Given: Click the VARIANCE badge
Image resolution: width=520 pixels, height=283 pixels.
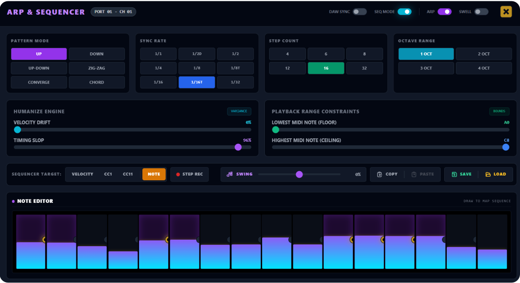Looking at the screenshot, I should pyautogui.click(x=239, y=111).
